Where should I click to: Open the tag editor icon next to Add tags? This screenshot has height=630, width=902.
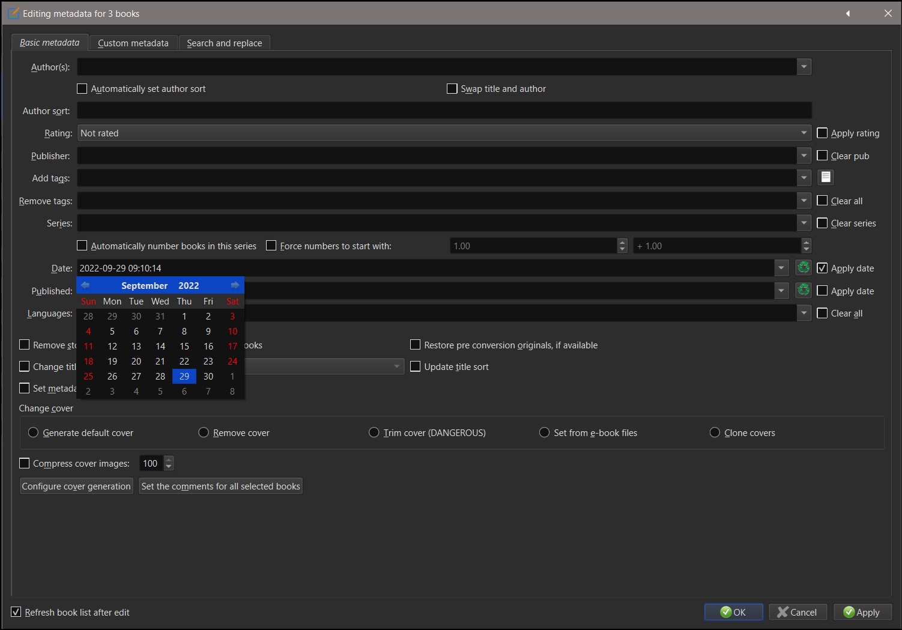click(x=826, y=177)
